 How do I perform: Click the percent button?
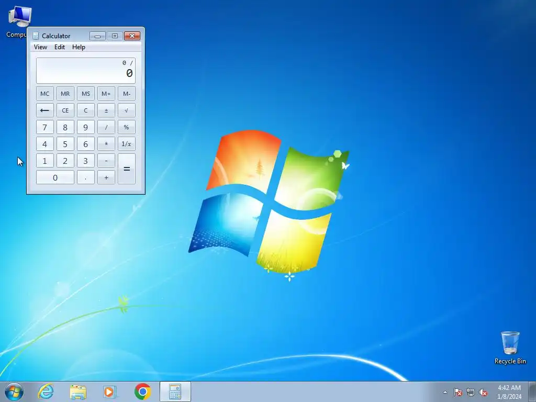[x=127, y=127]
